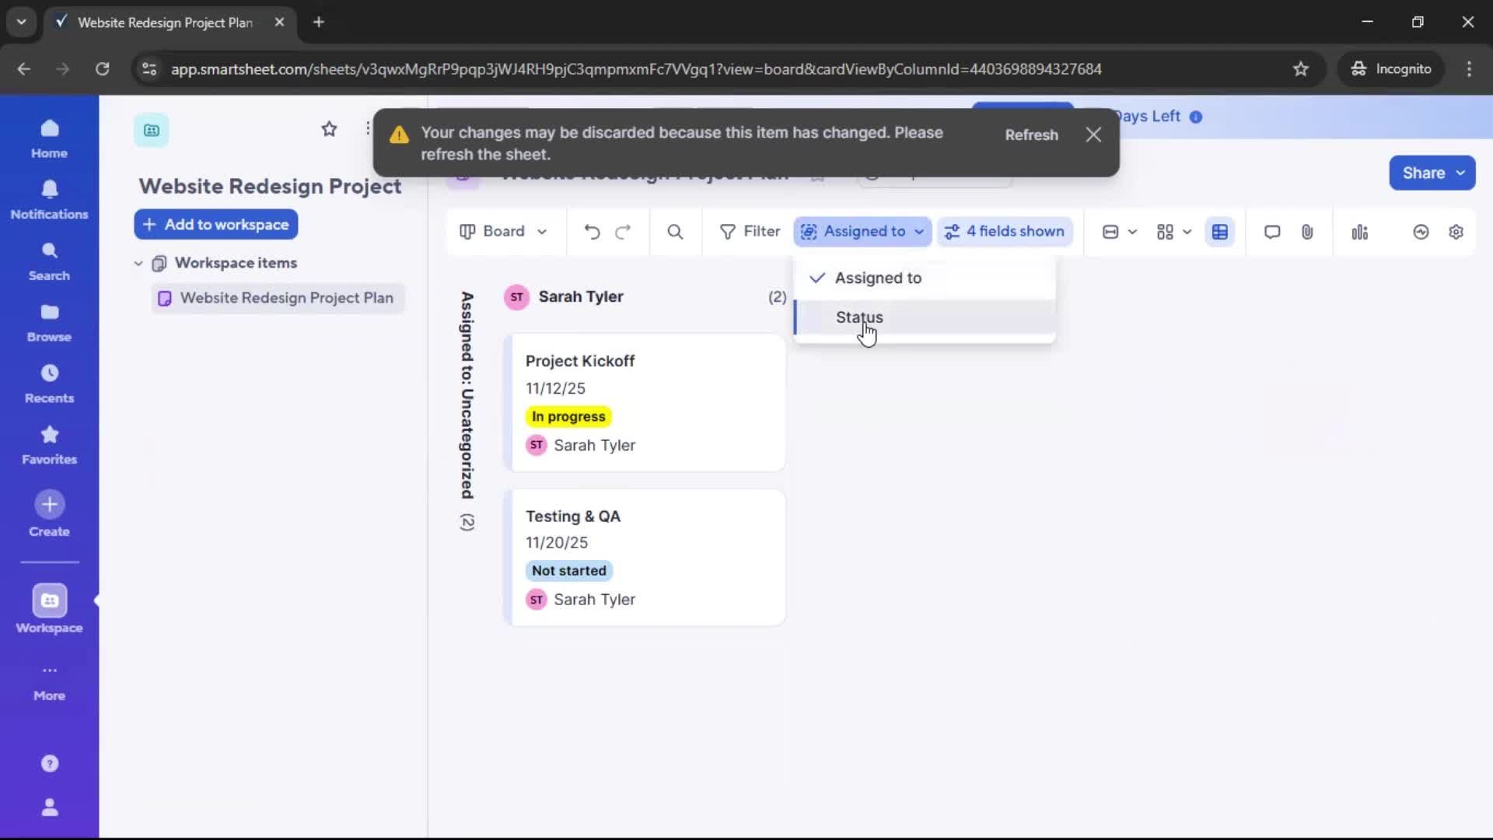Screen dimensions: 1493x840
Task: Star this sheet as a favorite
Action: pyautogui.click(x=329, y=128)
